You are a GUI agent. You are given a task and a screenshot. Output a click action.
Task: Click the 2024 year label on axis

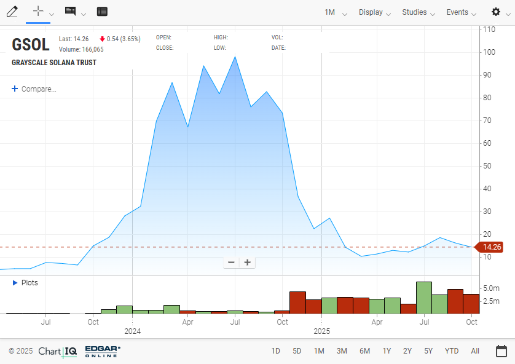(132, 331)
